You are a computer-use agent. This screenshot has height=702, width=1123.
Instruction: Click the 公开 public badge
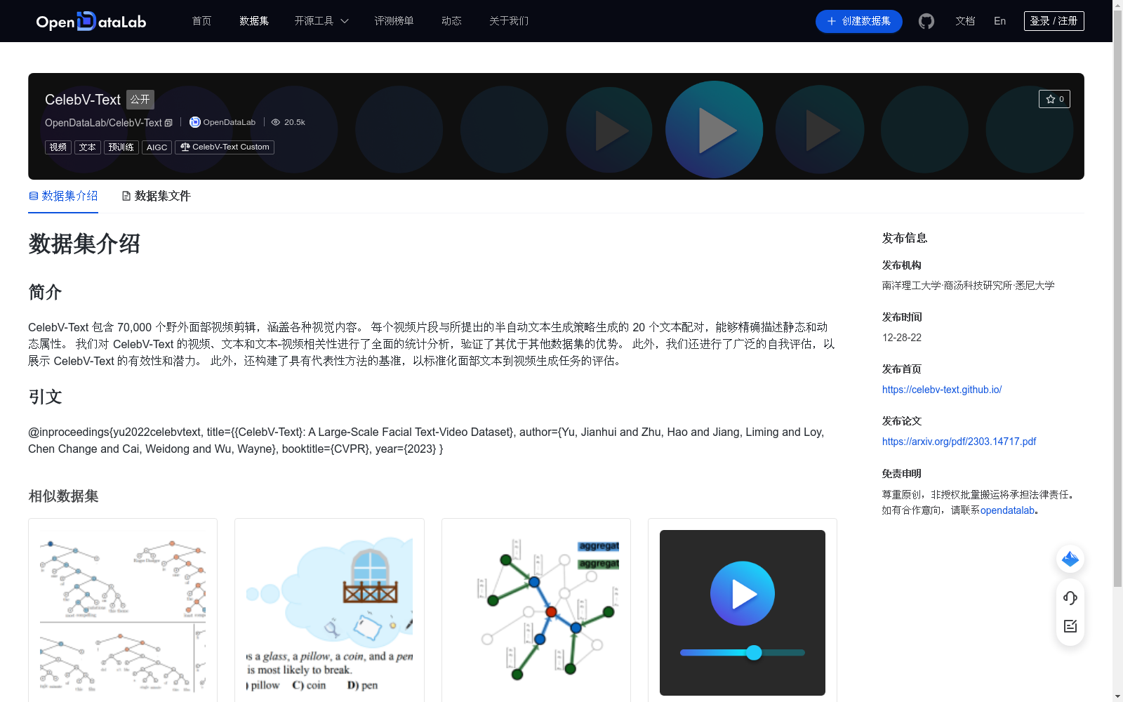[140, 99]
